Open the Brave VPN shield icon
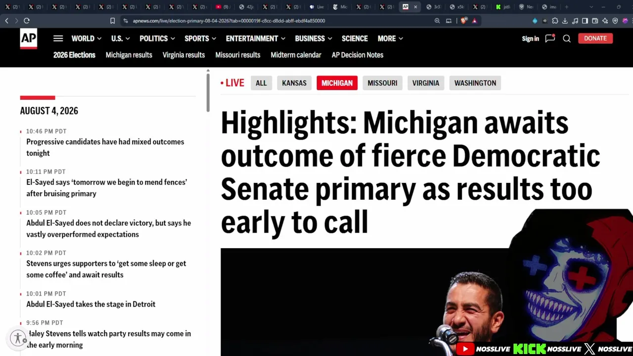The height and width of the screenshot is (356, 633). click(615, 21)
